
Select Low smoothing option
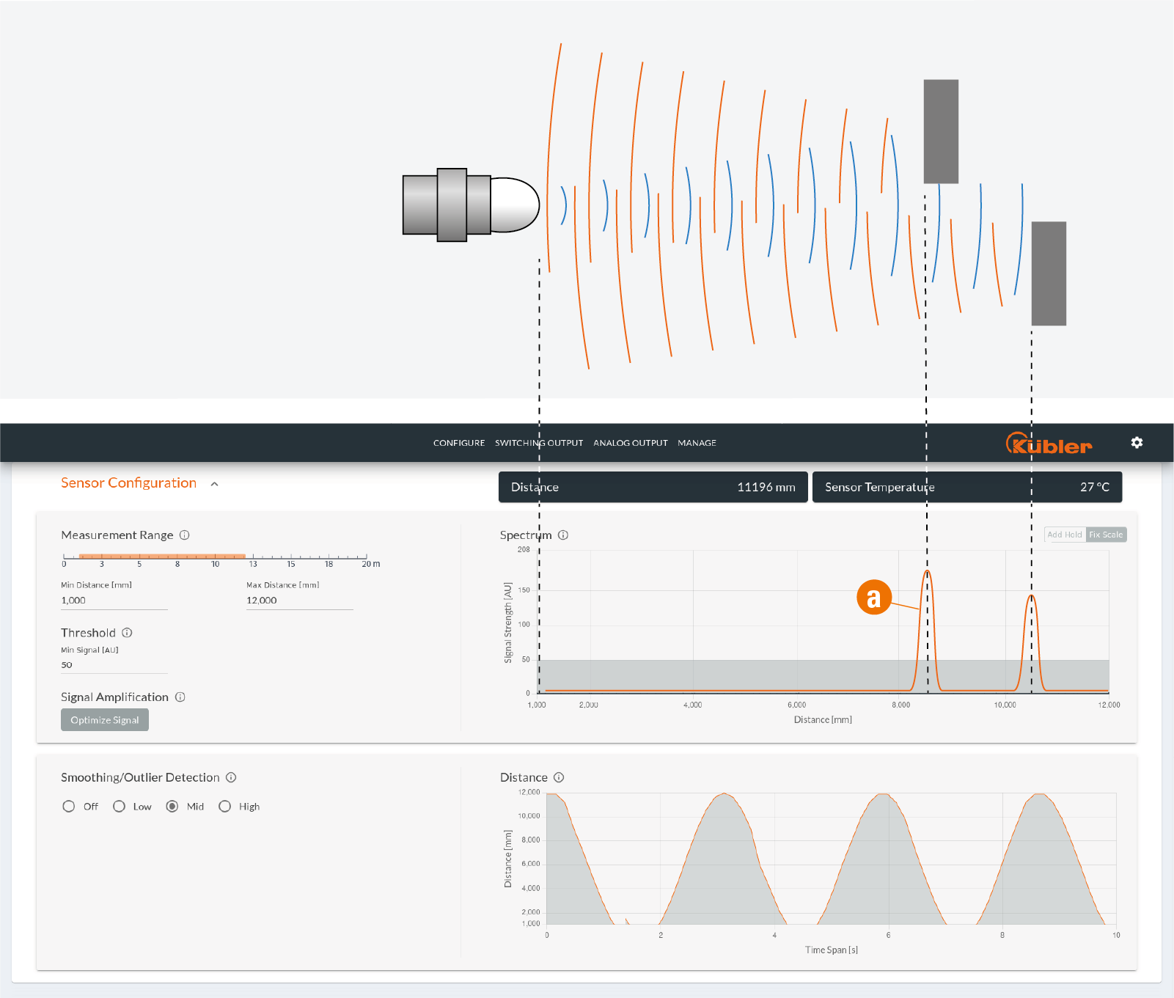(119, 807)
